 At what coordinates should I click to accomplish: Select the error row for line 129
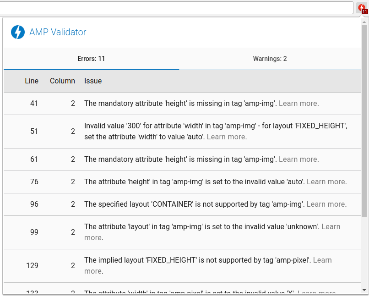(x=183, y=265)
